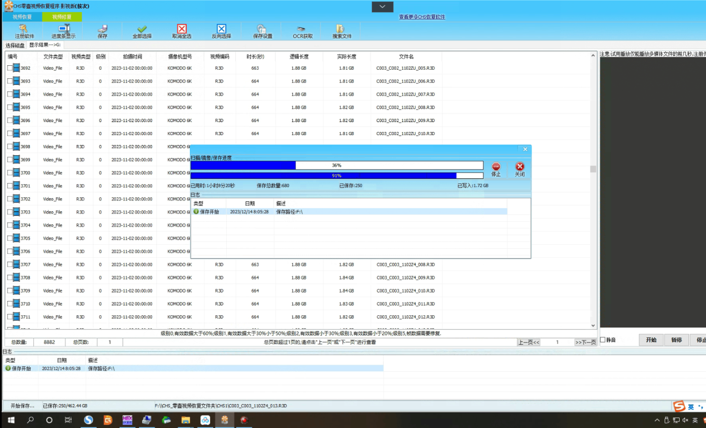Check the box for file 3693
Image resolution: width=706 pixels, height=428 pixels.
(x=10, y=81)
